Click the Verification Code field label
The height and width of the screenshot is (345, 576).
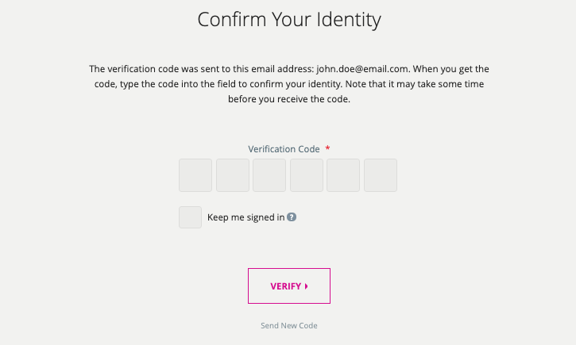click(x=284, y=149)
